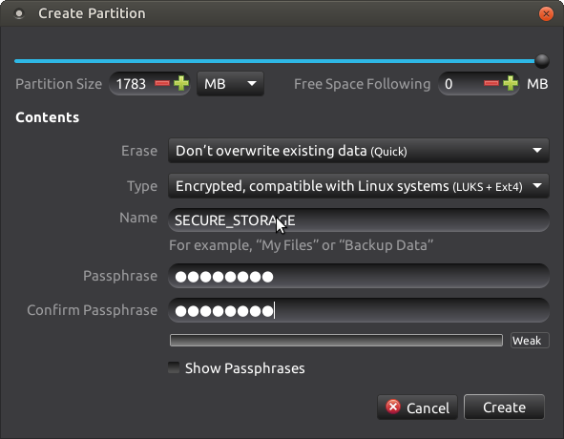Increase partition size with green plus icon
564x439 pixels.
(x=181, y=83)
